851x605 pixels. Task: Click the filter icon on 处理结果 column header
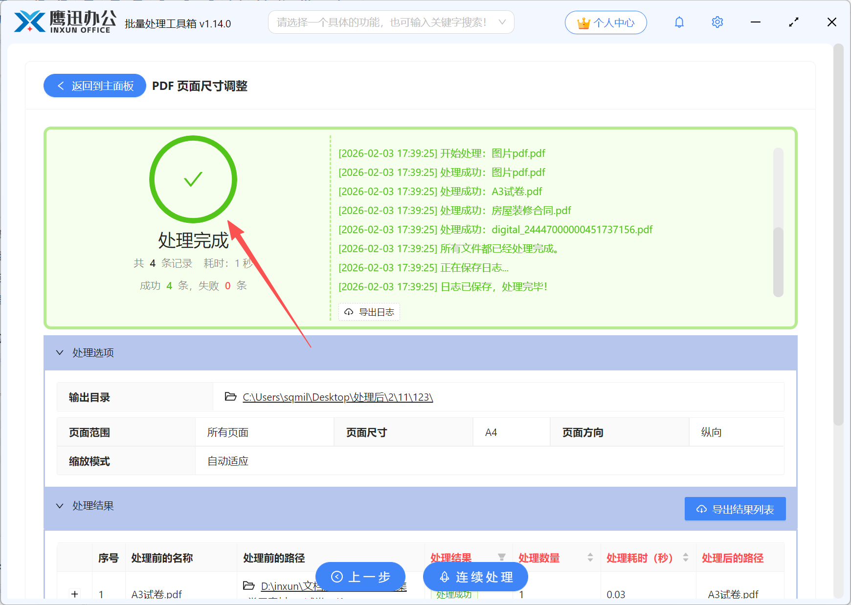pyautogui.click(x=502, y=557)
